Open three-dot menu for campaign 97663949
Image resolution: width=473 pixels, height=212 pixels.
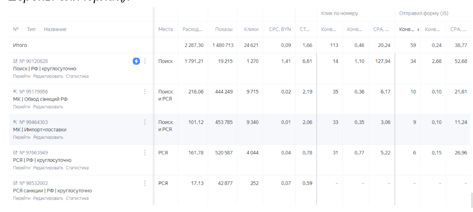[145, 153]
